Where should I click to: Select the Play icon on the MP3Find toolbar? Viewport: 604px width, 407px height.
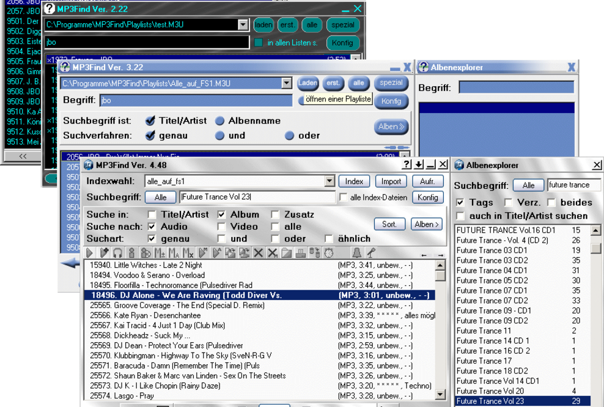pos(89,252)
